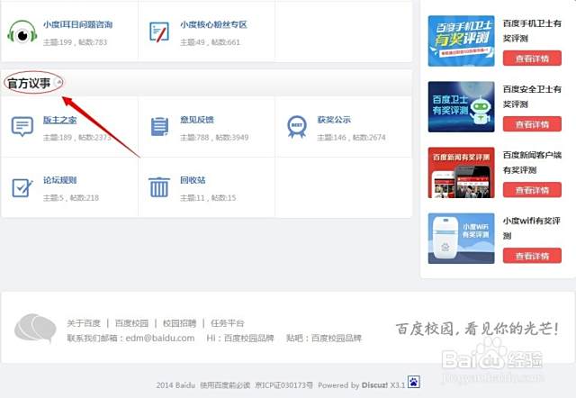The height and width of the screenshot is (398, 576).
Task: Open the 任务平台 footer link
Action: click(x=228, y=323)
